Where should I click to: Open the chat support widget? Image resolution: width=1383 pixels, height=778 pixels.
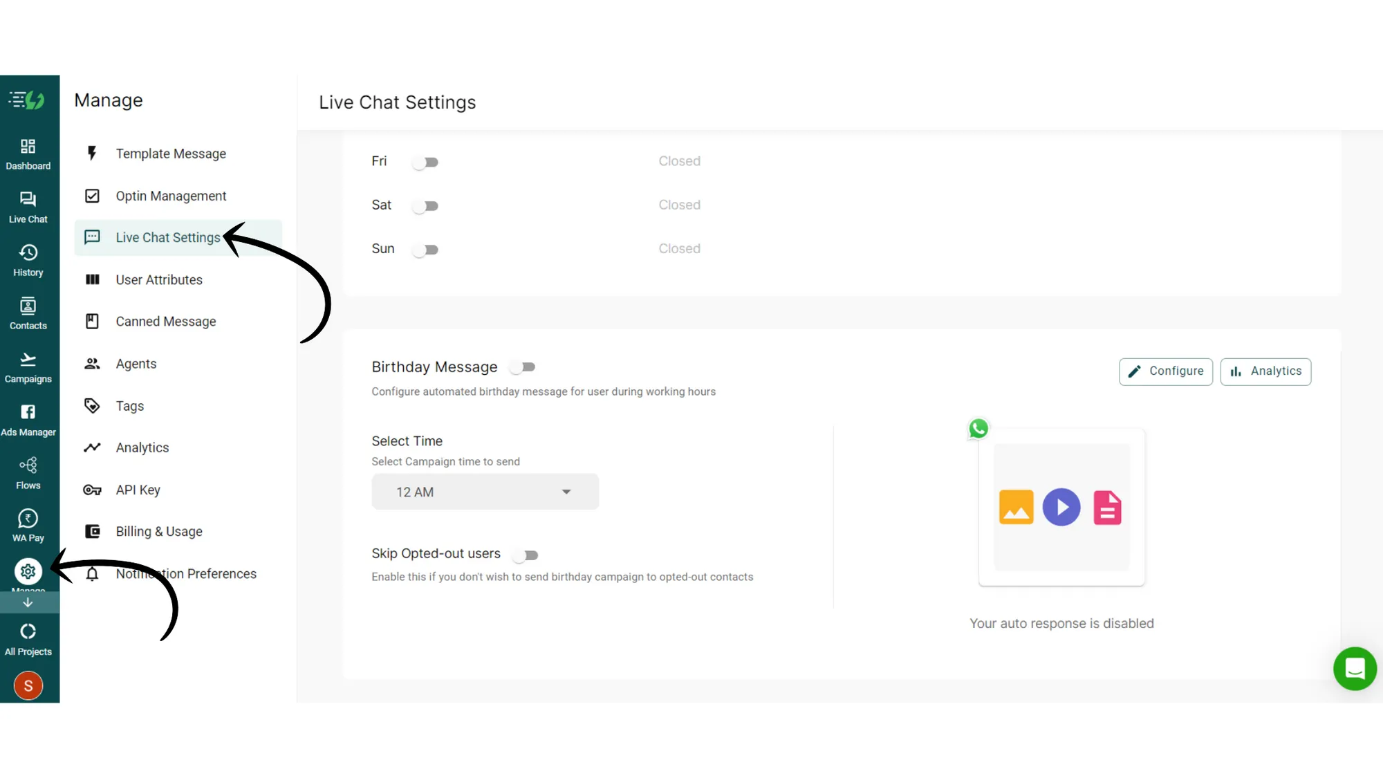tap(1355, 669)
